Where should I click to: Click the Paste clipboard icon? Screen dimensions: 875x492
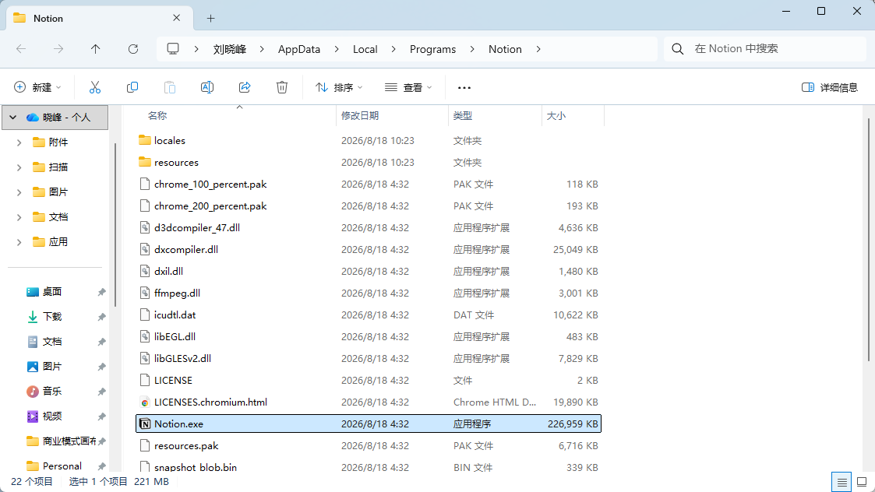(x=170, y=87)
